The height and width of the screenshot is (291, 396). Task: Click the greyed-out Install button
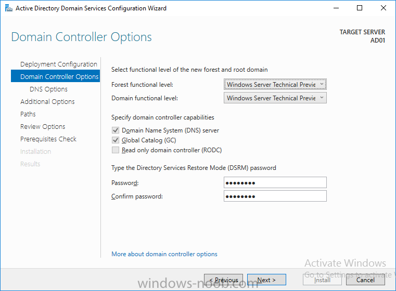[322, 280]
